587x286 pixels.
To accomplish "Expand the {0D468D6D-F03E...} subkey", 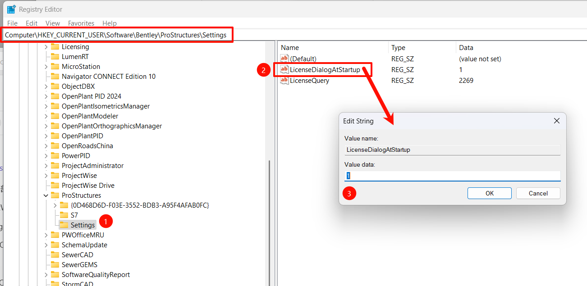I will pyautogui.click(x=55, y=205).
